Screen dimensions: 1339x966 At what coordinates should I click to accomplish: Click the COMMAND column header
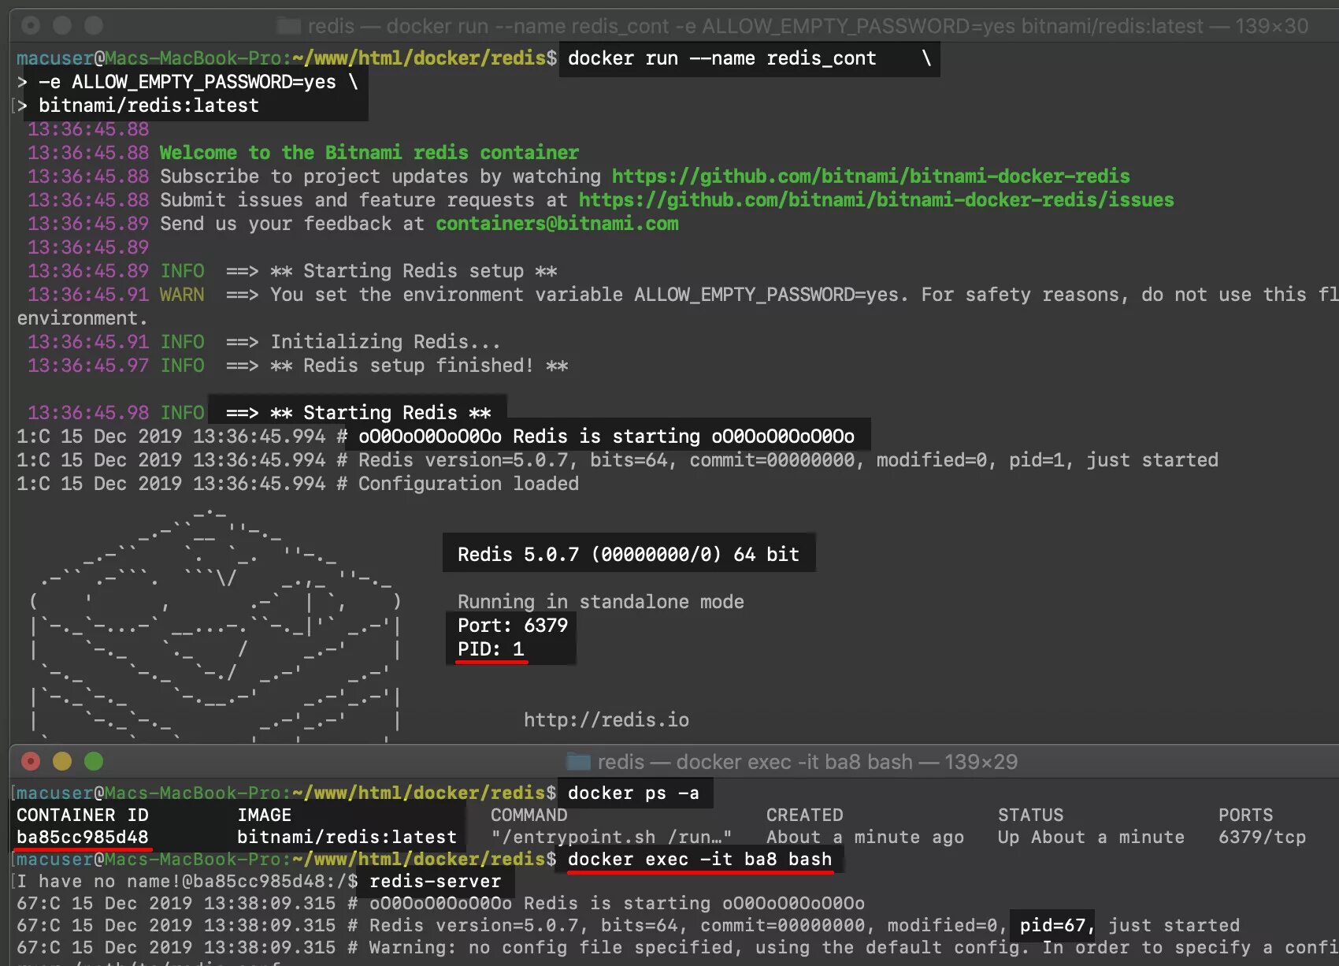pyautogui.click(x=529, y=815)
